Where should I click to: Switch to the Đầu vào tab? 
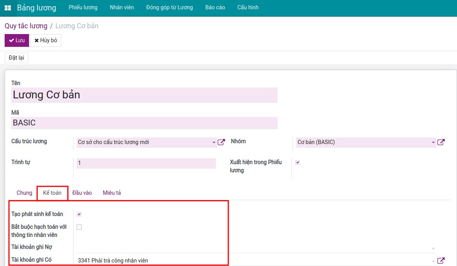82,193
